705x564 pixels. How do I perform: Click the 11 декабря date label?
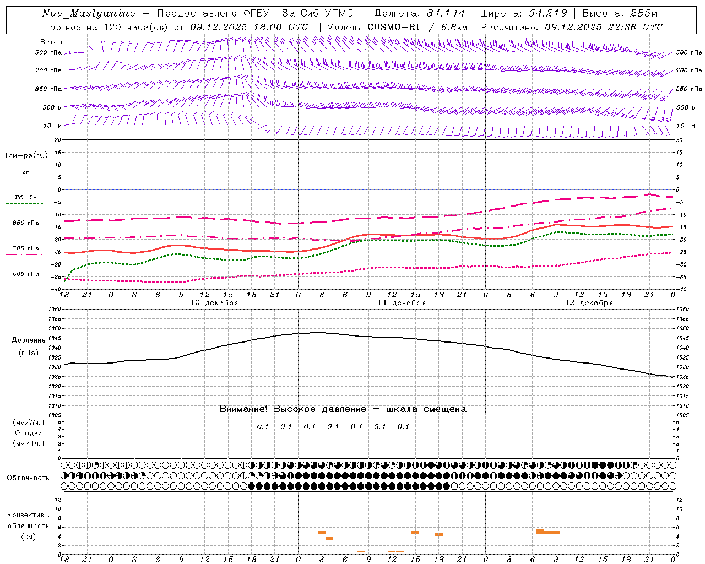(402, 303)
